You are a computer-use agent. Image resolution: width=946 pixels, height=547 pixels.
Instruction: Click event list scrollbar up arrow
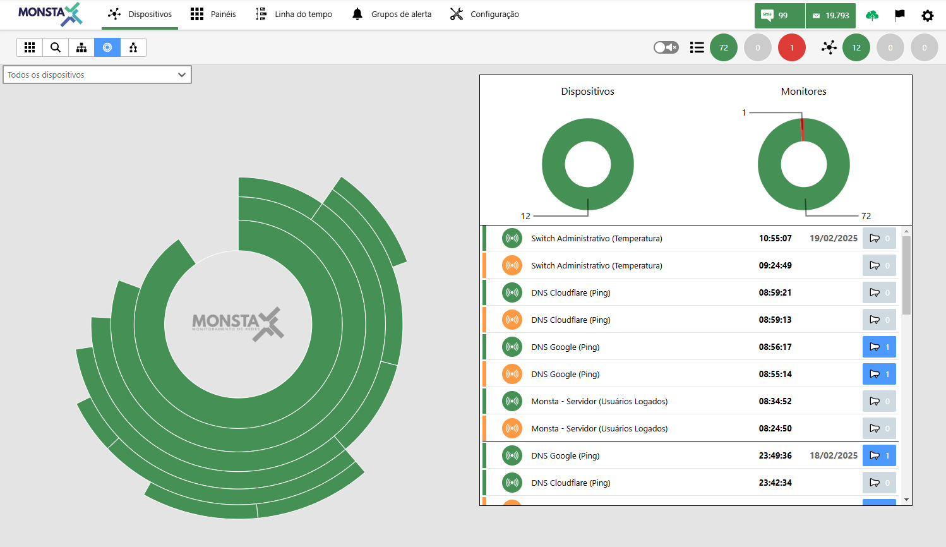(x=907, y=231)
